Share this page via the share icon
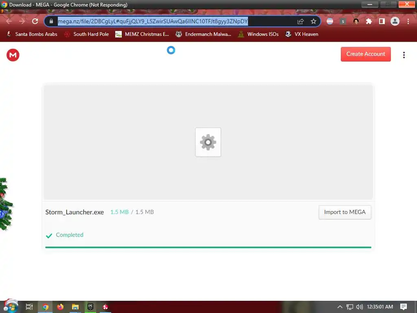The image size is (417, 313). tap(301, 21)
